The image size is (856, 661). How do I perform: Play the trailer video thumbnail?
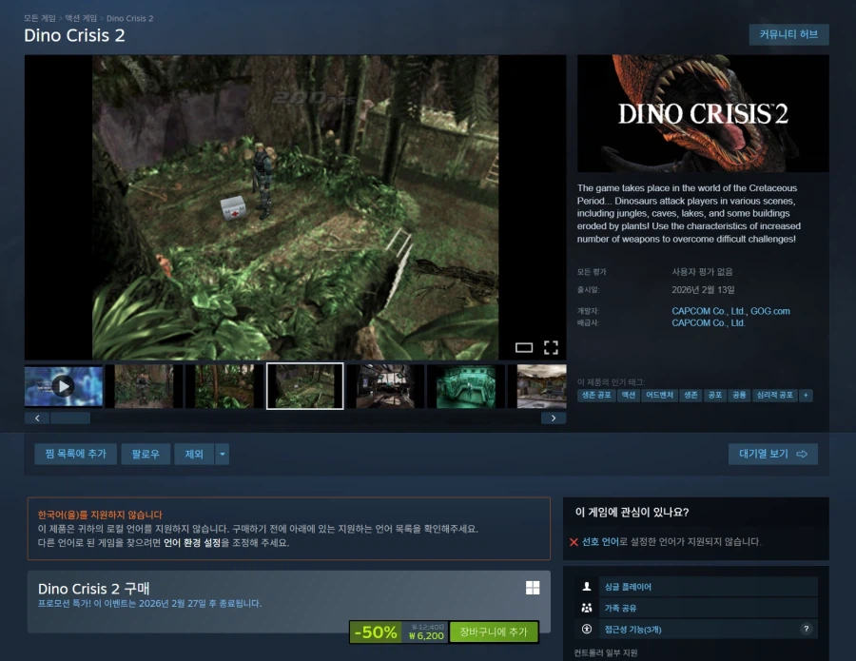63,385
